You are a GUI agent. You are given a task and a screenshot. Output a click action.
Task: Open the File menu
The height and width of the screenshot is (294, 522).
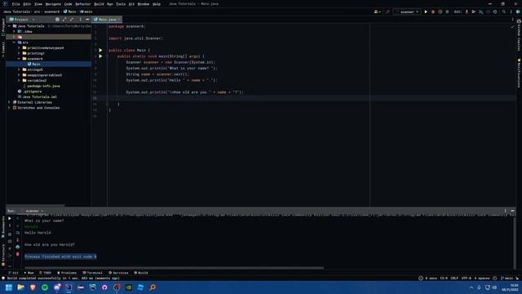tap(16, 4)
